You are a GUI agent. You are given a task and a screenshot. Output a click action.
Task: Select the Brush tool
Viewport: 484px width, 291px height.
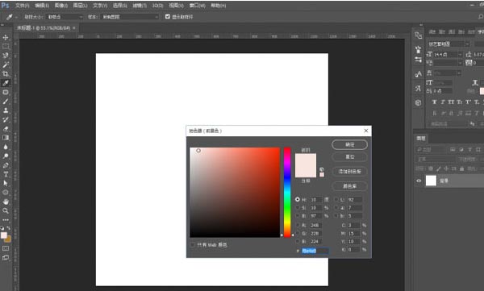point(6,102)
